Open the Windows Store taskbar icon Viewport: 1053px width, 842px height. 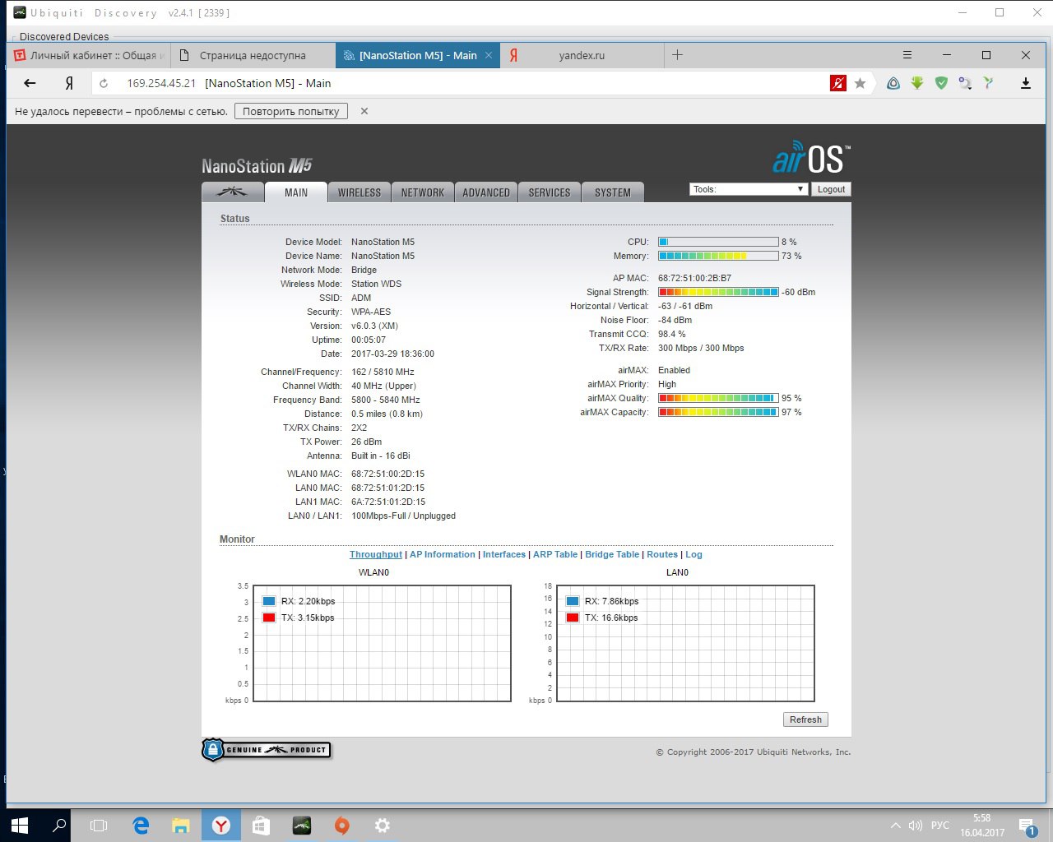[261, 826]
